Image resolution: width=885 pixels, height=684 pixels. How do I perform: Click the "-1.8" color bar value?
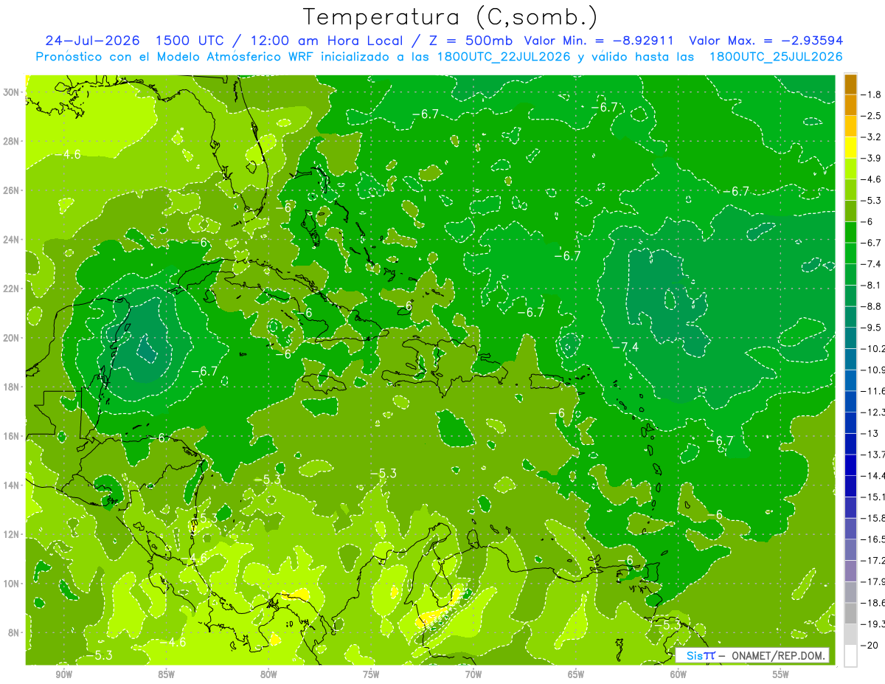point(871,94)
